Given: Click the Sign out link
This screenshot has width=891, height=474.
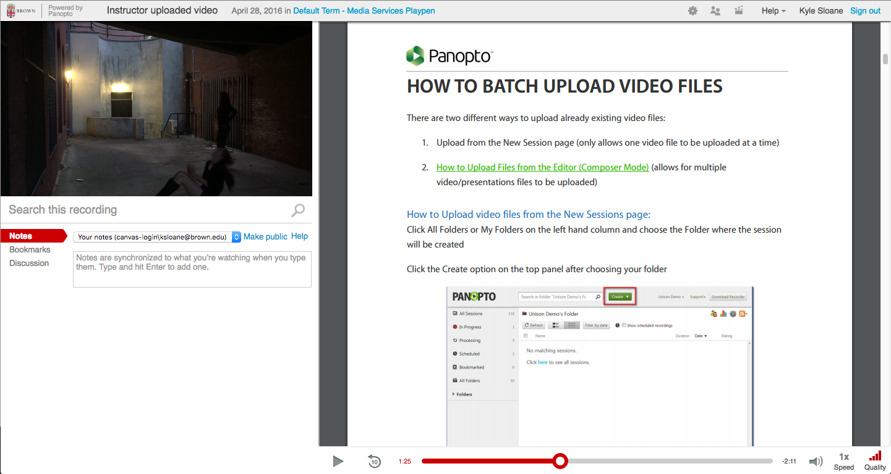Looking at the screenshot, I should point(865,10).
